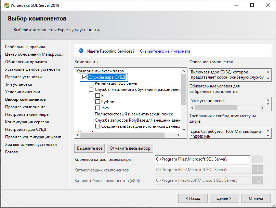Image resolution: width=276 pixels, height=208 pixels.
Task: Click the Отменить весь выбор button
Action: 130,148
